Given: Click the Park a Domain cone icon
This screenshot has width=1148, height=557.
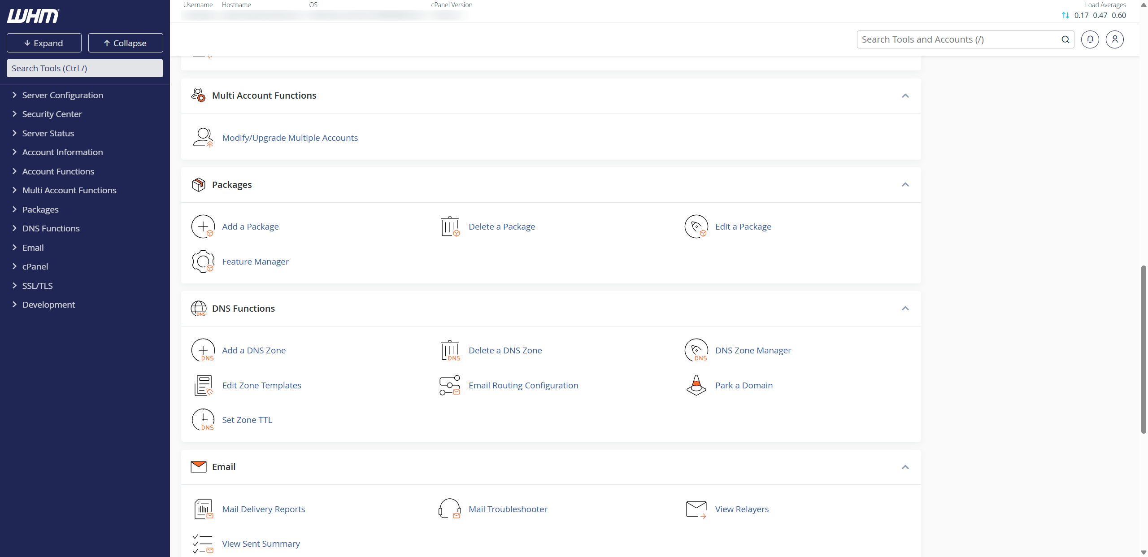Looking at the screenshot, I should tap(696, 385).
